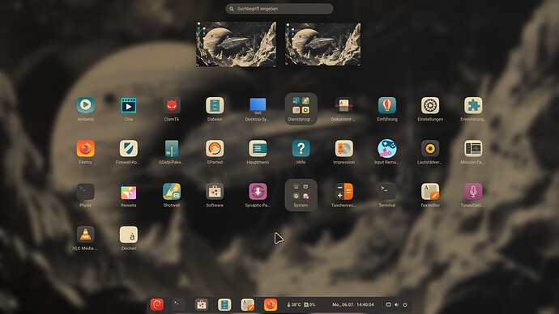Expand the Dienstprogramme app folder

(301, 108)
